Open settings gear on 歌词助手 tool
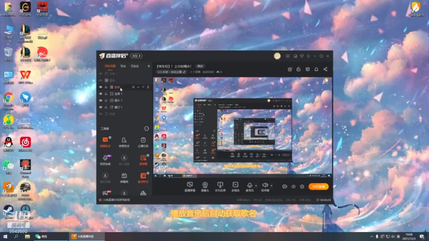Viewport: 429px width, 241px height. (148, 173)
